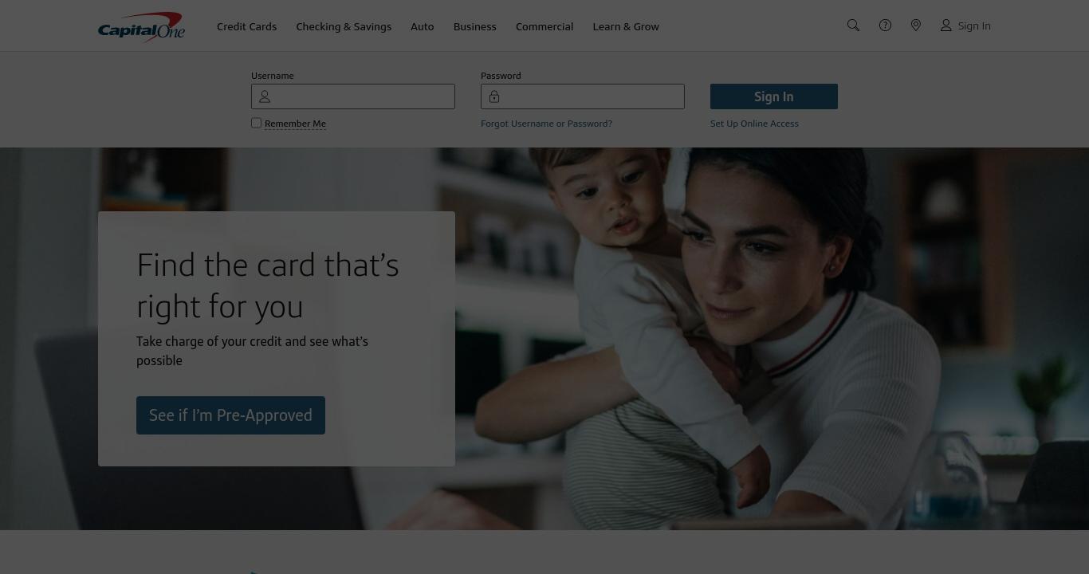Click the help question mark icon
Viewport: 1089px width, 574px height.
(885, 26)
